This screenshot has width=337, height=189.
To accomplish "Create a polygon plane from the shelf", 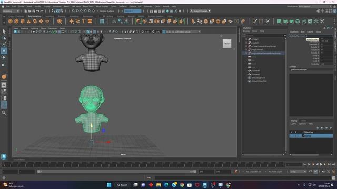I will pyautogui.click(x=41, y=21).
